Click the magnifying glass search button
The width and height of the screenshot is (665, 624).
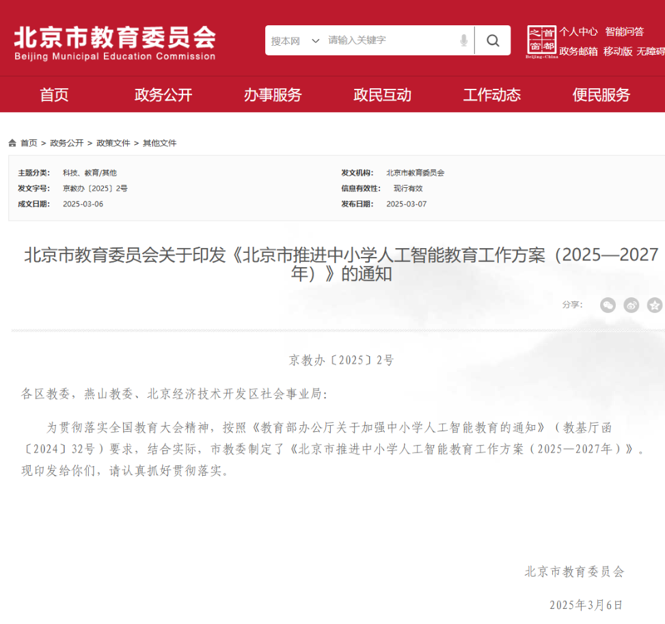click(x=493, y=40)
